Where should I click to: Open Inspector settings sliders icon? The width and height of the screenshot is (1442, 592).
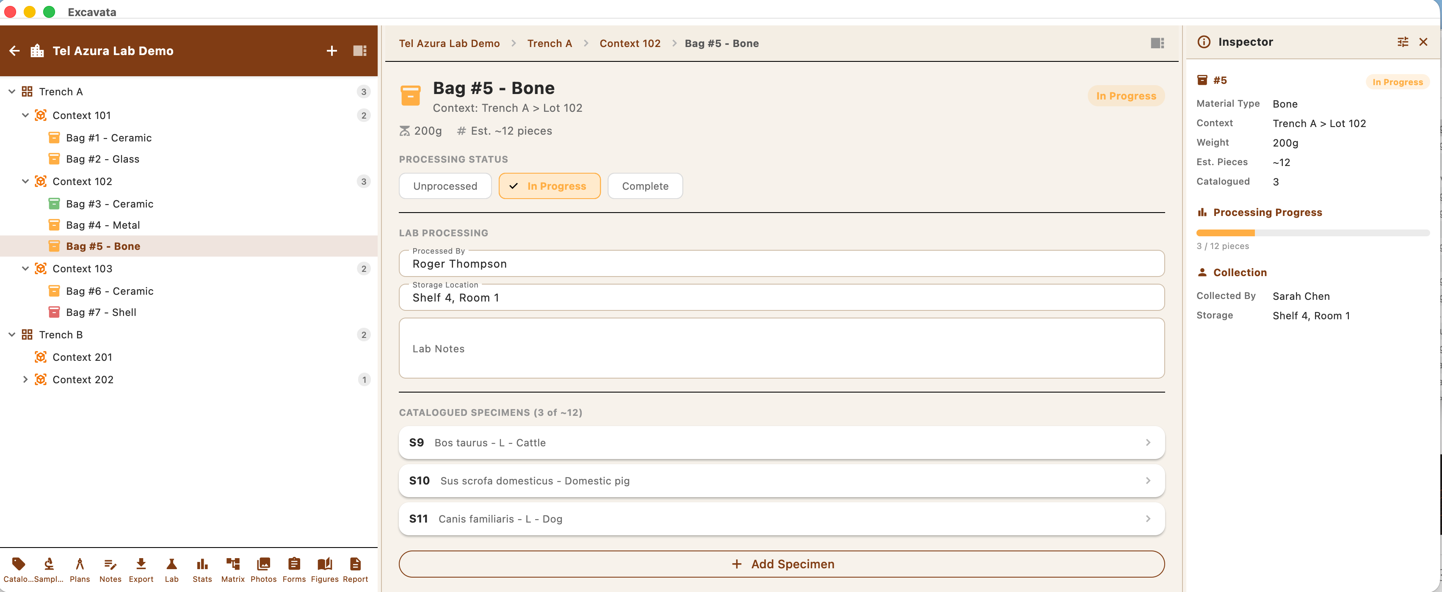[1402, 42]
